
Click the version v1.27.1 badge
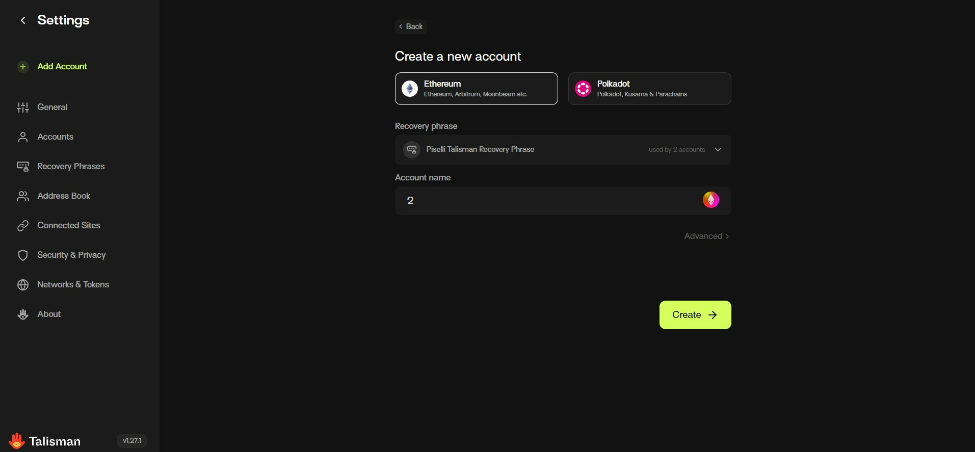click(x=132, y=441)
